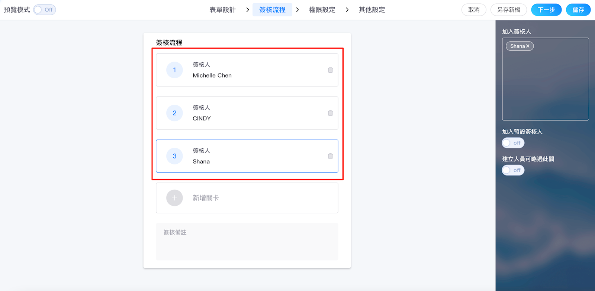Open the 權限設定 tab
Image resolution: width=595 pixels, height=291 pixels.
pyautogui.click(x=322, y=10)
